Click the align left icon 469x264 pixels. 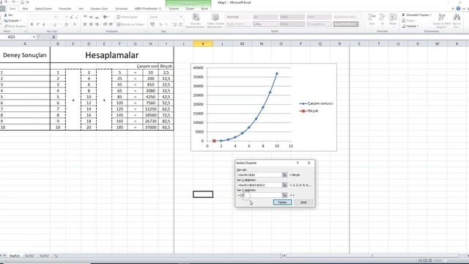click(x=85, y=24)
